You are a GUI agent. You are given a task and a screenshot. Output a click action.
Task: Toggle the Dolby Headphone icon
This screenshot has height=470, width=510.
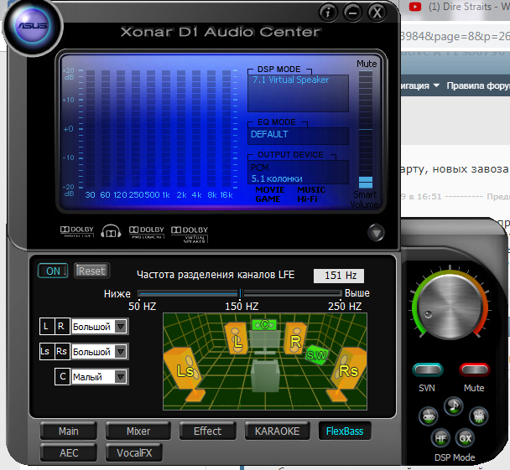pos(111,231)
